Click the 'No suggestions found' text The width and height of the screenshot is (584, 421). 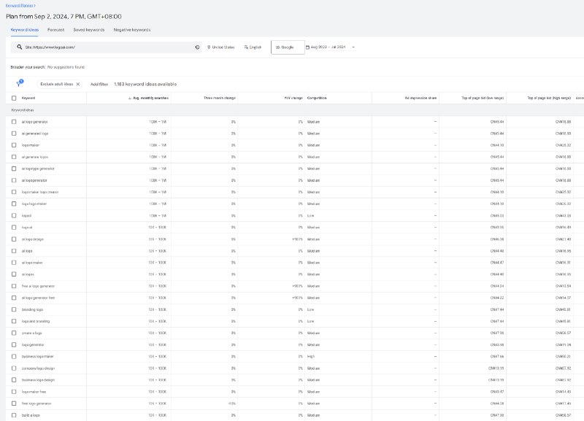(66, 67)
